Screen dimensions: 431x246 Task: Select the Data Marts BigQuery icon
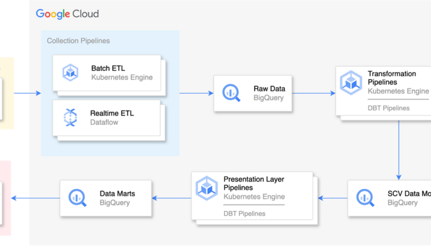(x=77, y=198)
